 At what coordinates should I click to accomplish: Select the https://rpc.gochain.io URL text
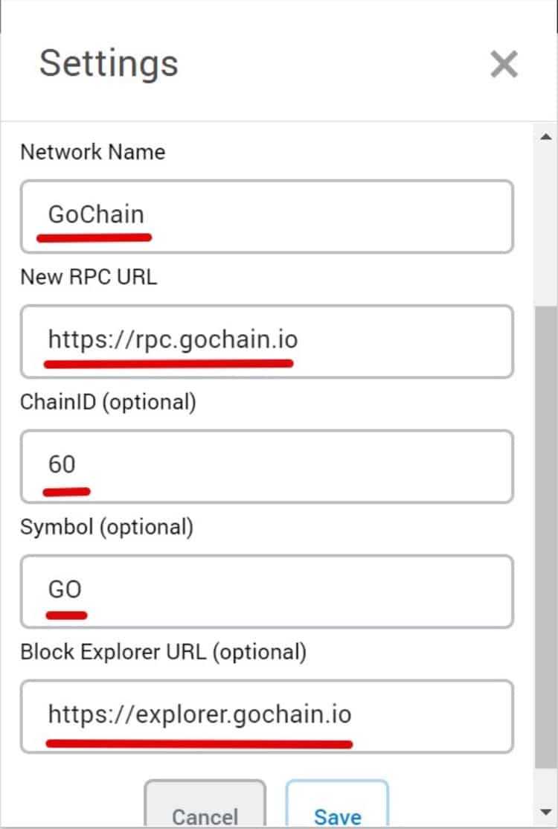[172, 340]
